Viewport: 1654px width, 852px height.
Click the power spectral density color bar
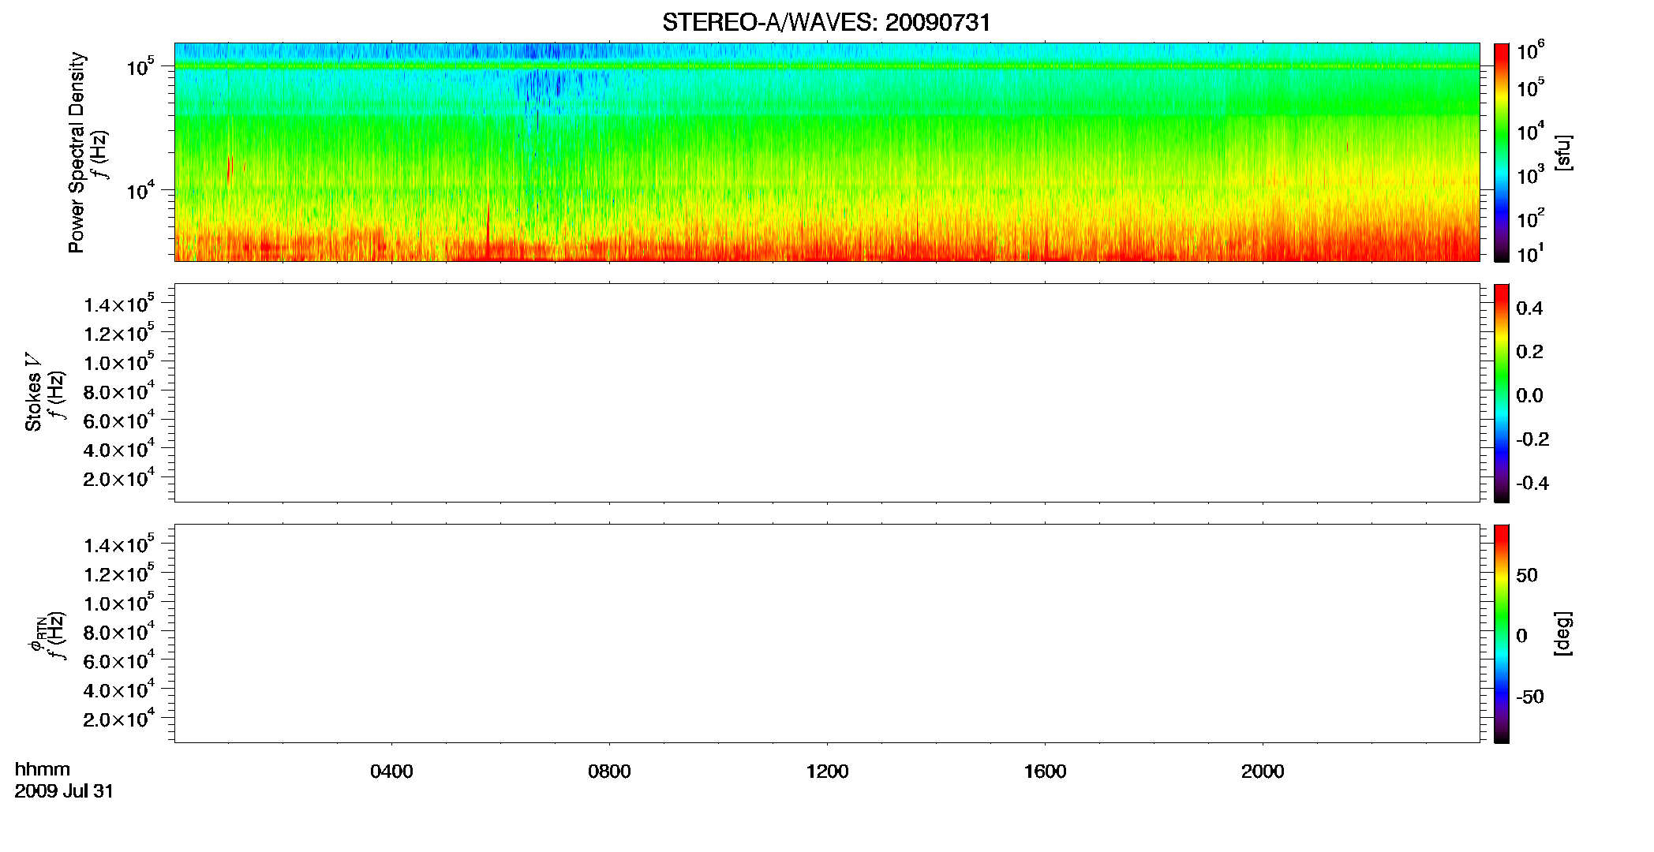coord(1502,152)
